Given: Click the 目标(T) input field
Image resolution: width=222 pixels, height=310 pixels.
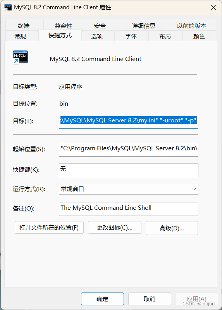Looking at the screenshot, I should 129,121.
